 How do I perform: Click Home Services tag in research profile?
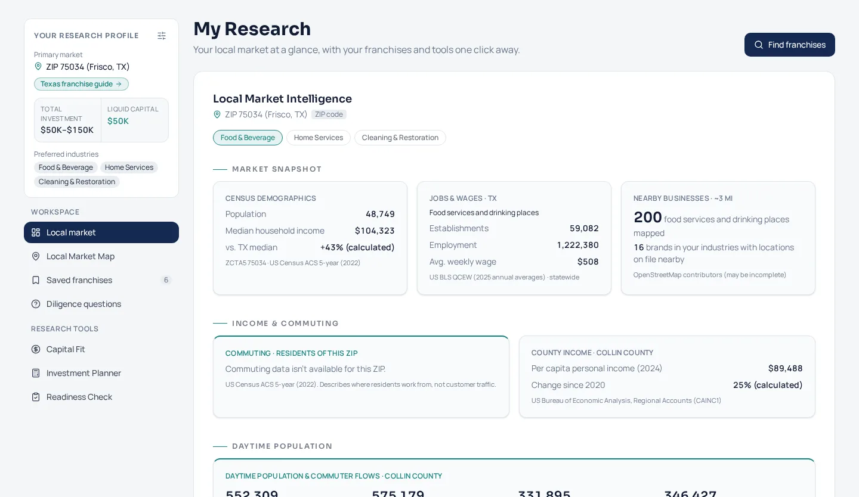[129, 167]
